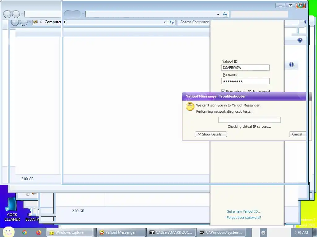317x237 pixels.
Task: Click the 5:39 AM taskbar clock
Action: pos(301,232)
